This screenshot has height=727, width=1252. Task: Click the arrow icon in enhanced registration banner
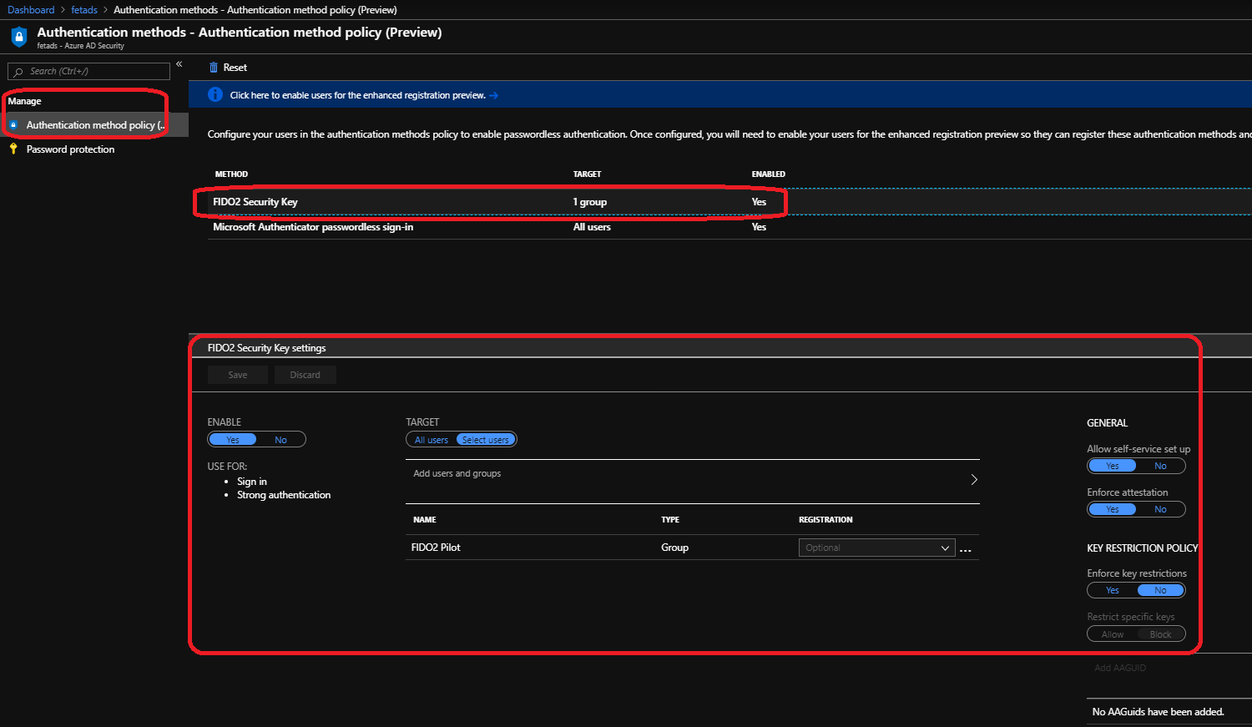pos(494,95)
